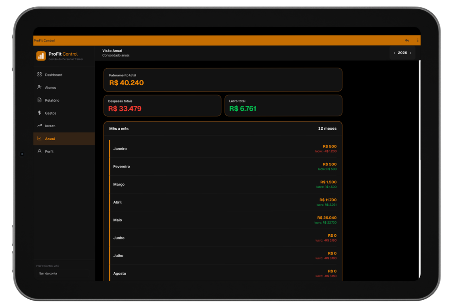
Task: Click the Invest. trending arrow icon
Action: [40, 126]
